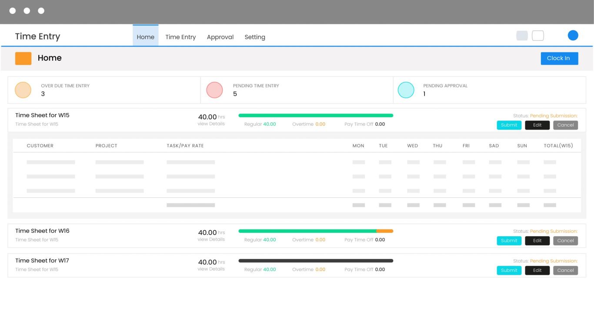Screen dimensions: 594x310
Task: Click the green progress bar for W15
Action: pos(315,115)
